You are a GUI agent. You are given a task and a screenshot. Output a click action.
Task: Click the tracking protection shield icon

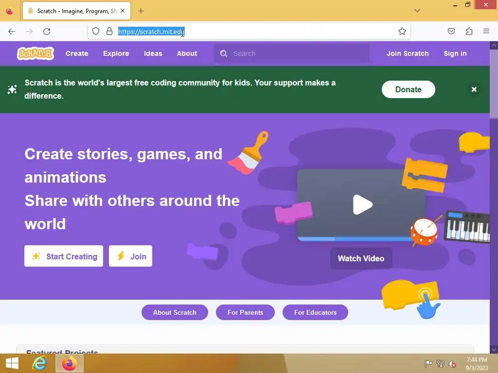(x=96, y=31)
